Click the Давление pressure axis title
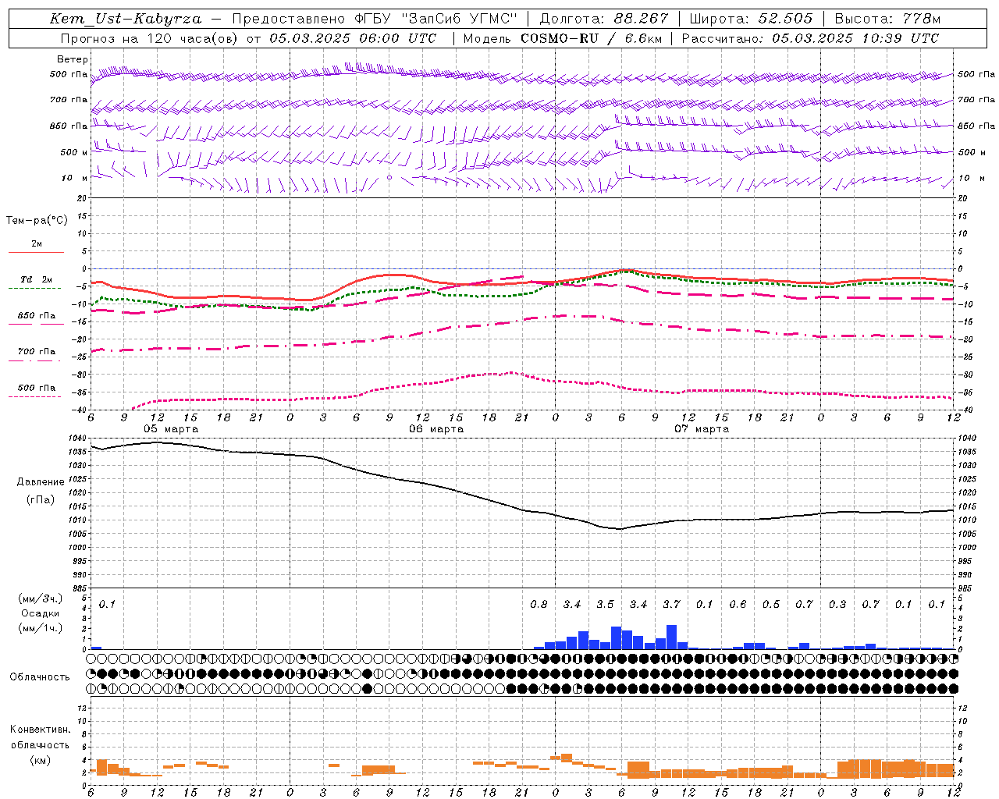 [x=41, y=482]
